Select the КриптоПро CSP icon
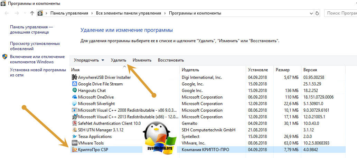 tap(74, 150)
